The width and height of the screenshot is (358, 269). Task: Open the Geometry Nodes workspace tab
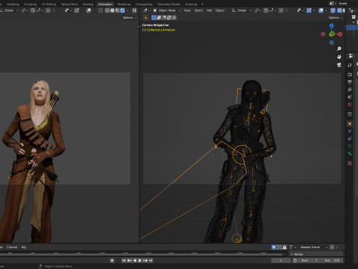[169, 4]
